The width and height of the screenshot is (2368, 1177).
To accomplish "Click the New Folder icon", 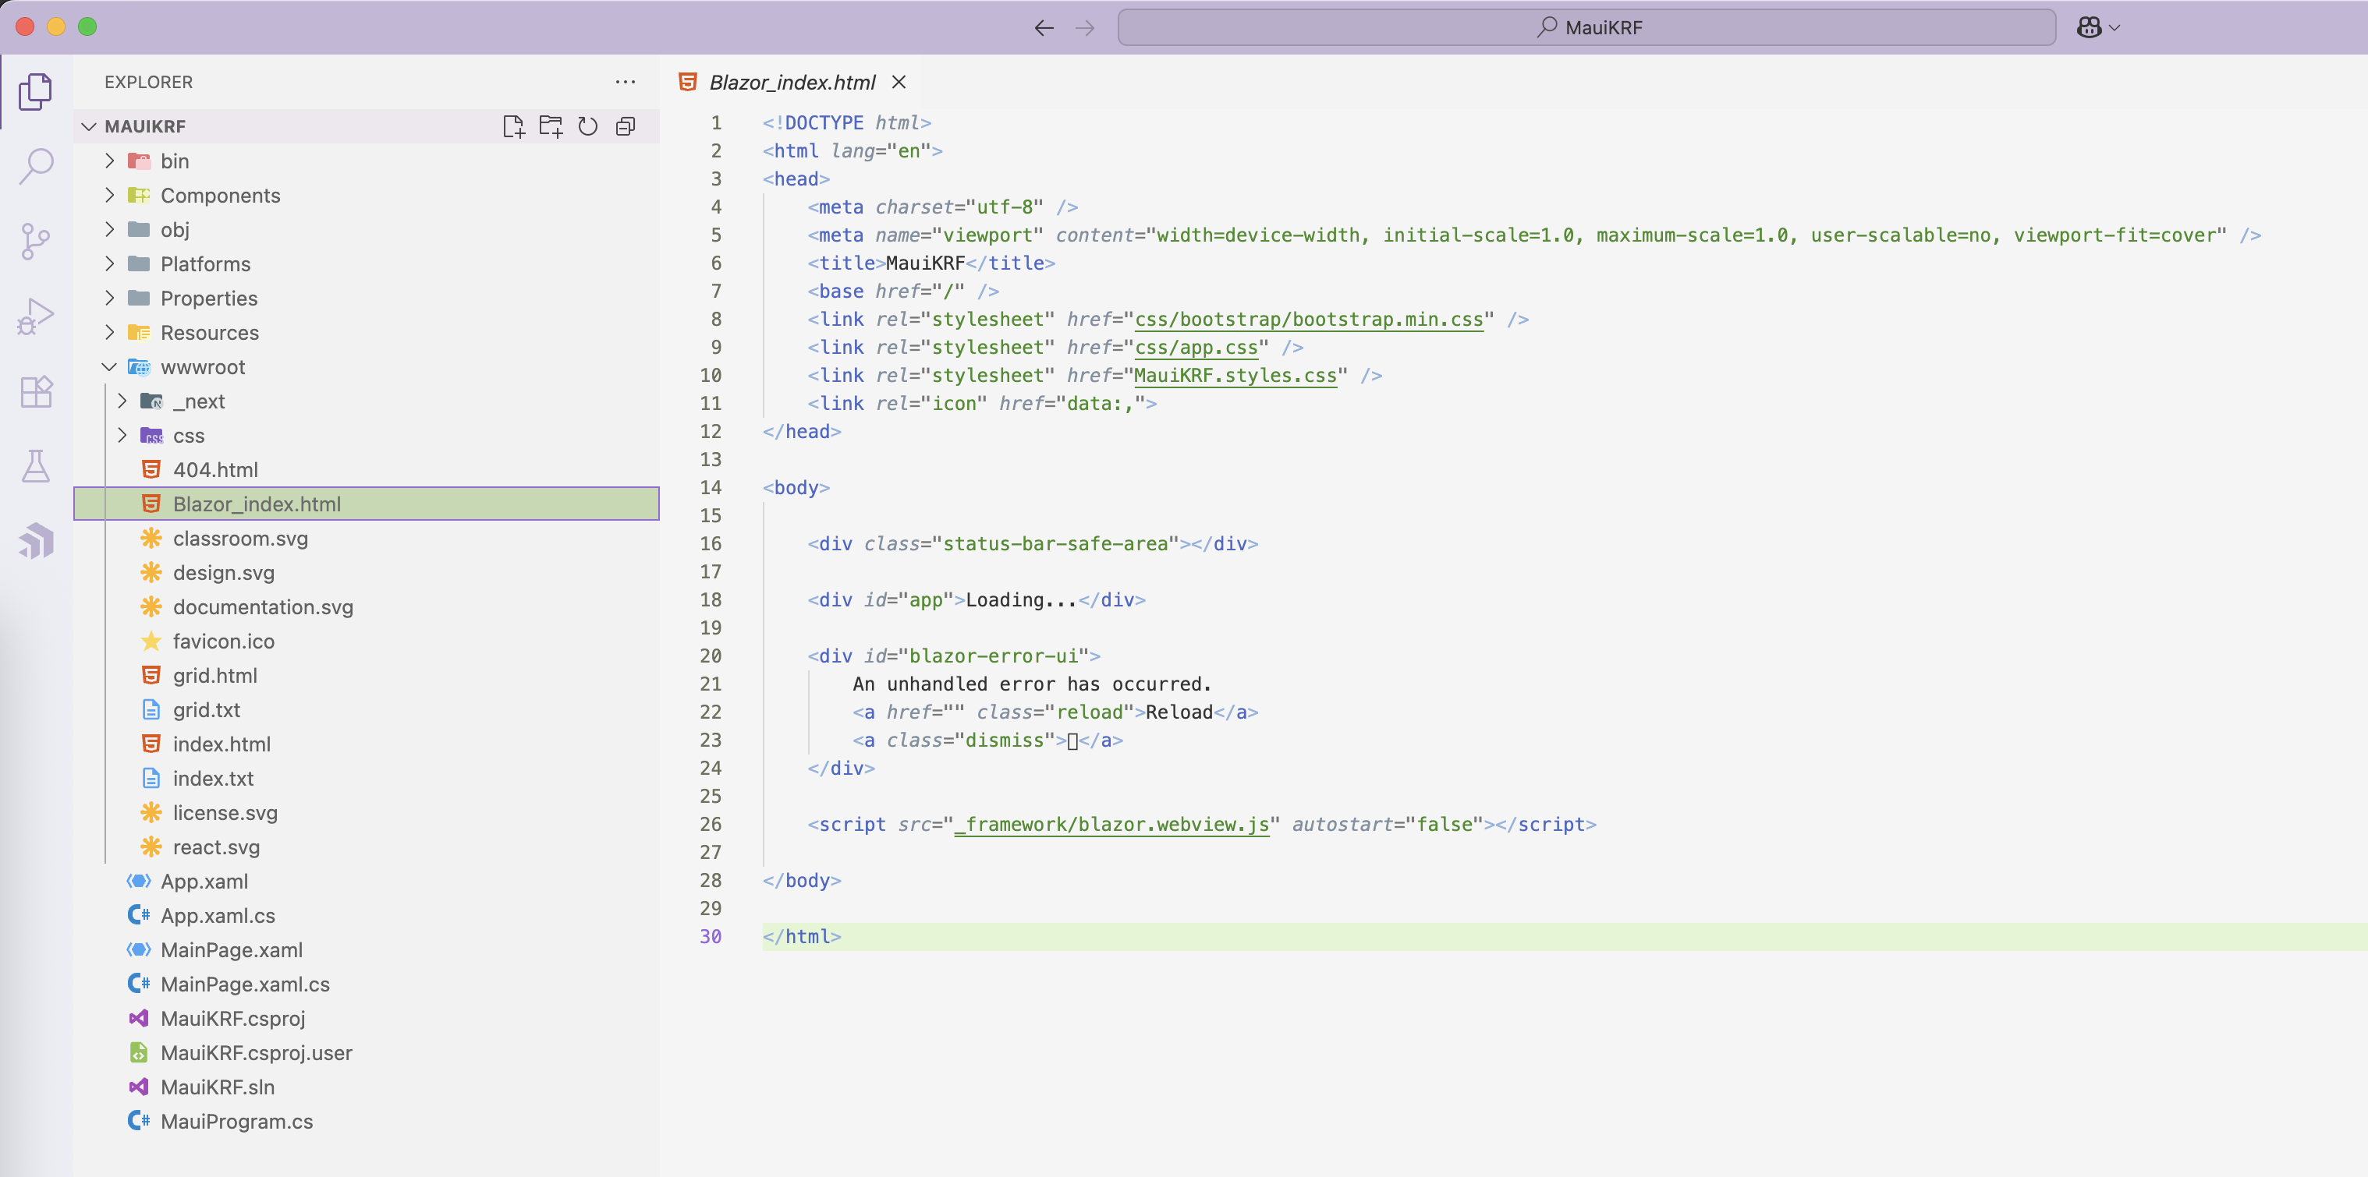I will point(551,125).
